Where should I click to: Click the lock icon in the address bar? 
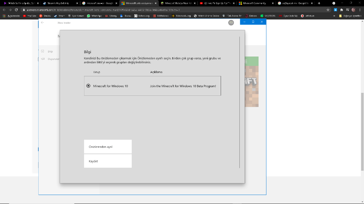coord(24,10)
